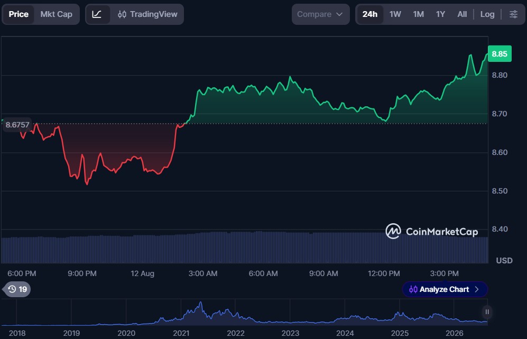
Task: Pause the range selector handle
Action: coord(487,312)
